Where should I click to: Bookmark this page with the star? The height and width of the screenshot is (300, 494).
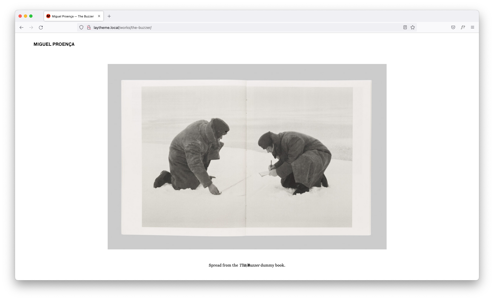[x=413, y=27]
